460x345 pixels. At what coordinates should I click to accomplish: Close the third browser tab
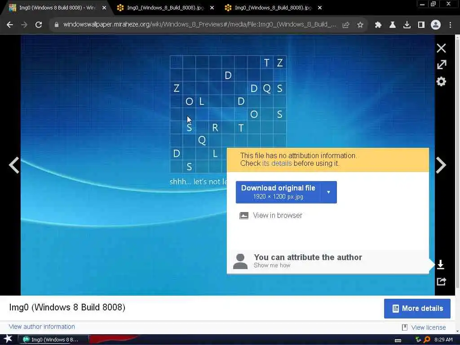tap(320, 8)
